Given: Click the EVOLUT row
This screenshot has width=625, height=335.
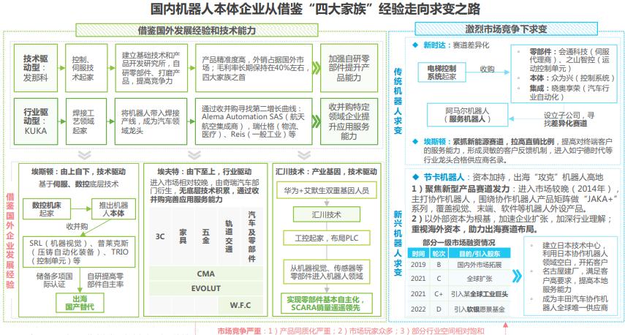Looking at the screenshot, I should point(206,288).
